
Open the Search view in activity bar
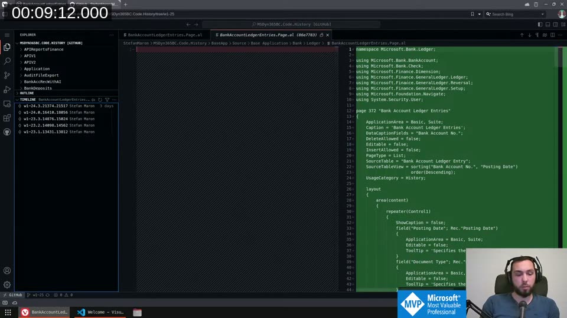click(7, 61)
